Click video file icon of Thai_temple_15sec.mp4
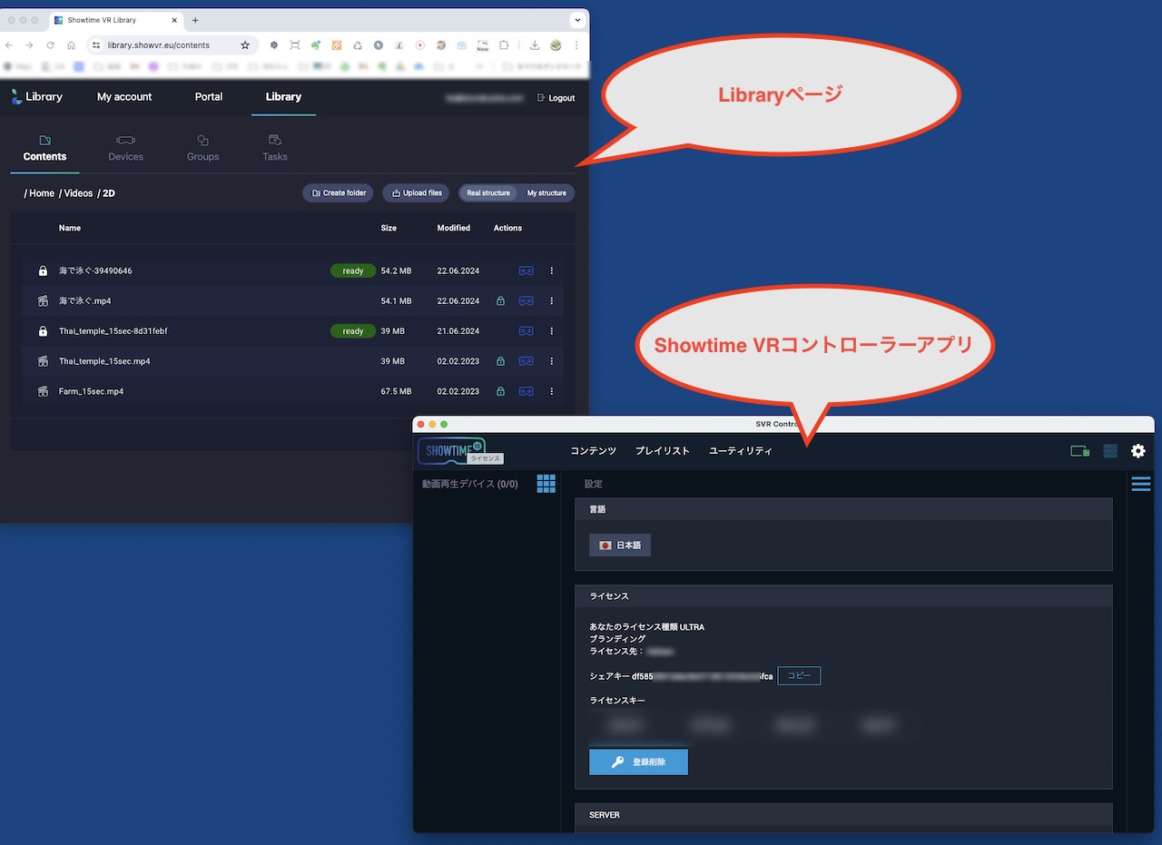Viewport: 1162px width, 845px height. (x=43, y=361)
